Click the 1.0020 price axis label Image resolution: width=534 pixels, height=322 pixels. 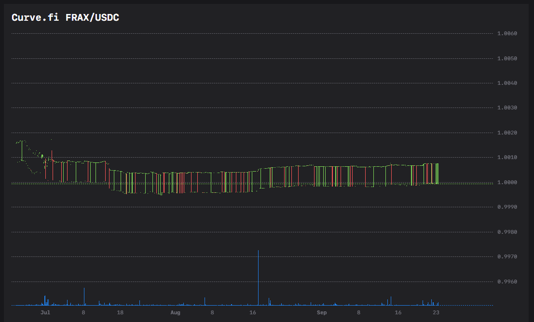pyautogui.click(x=507, y=133)
